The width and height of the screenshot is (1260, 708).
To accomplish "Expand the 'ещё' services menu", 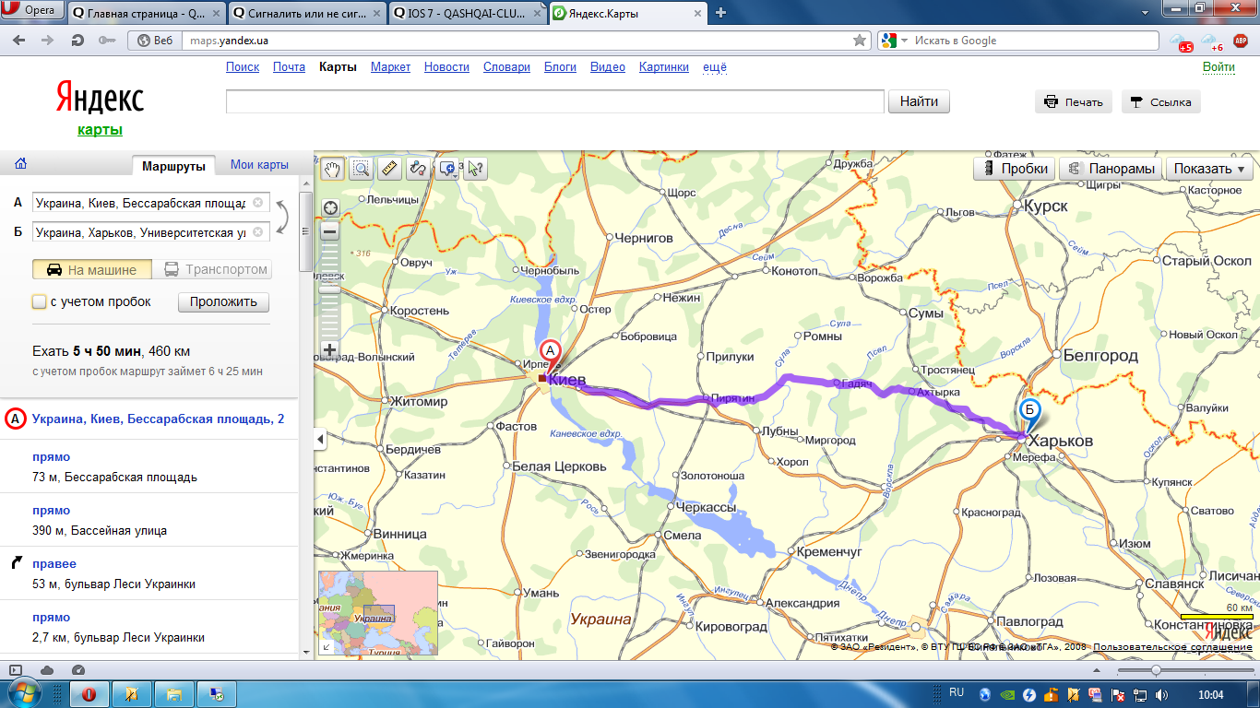I will [715, 67].
